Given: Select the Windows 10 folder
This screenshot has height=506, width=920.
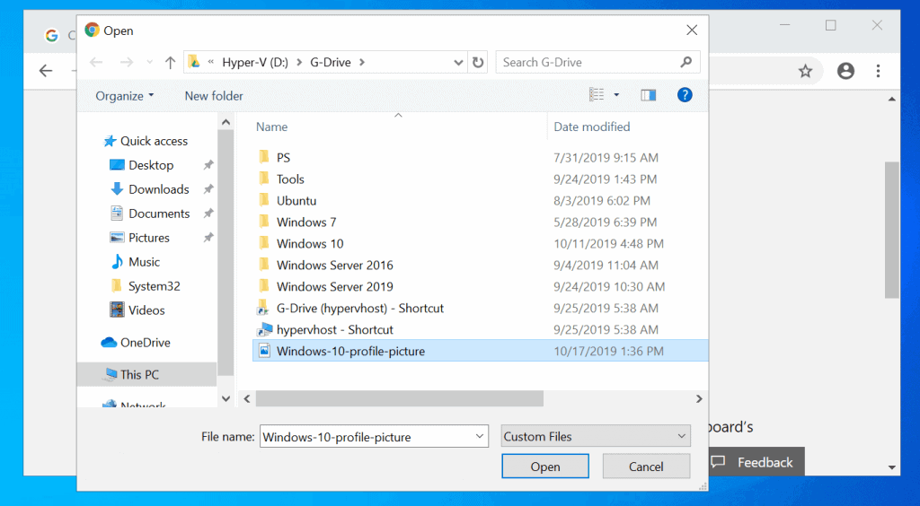Looking at the screenshot, I should click(310, 244).
